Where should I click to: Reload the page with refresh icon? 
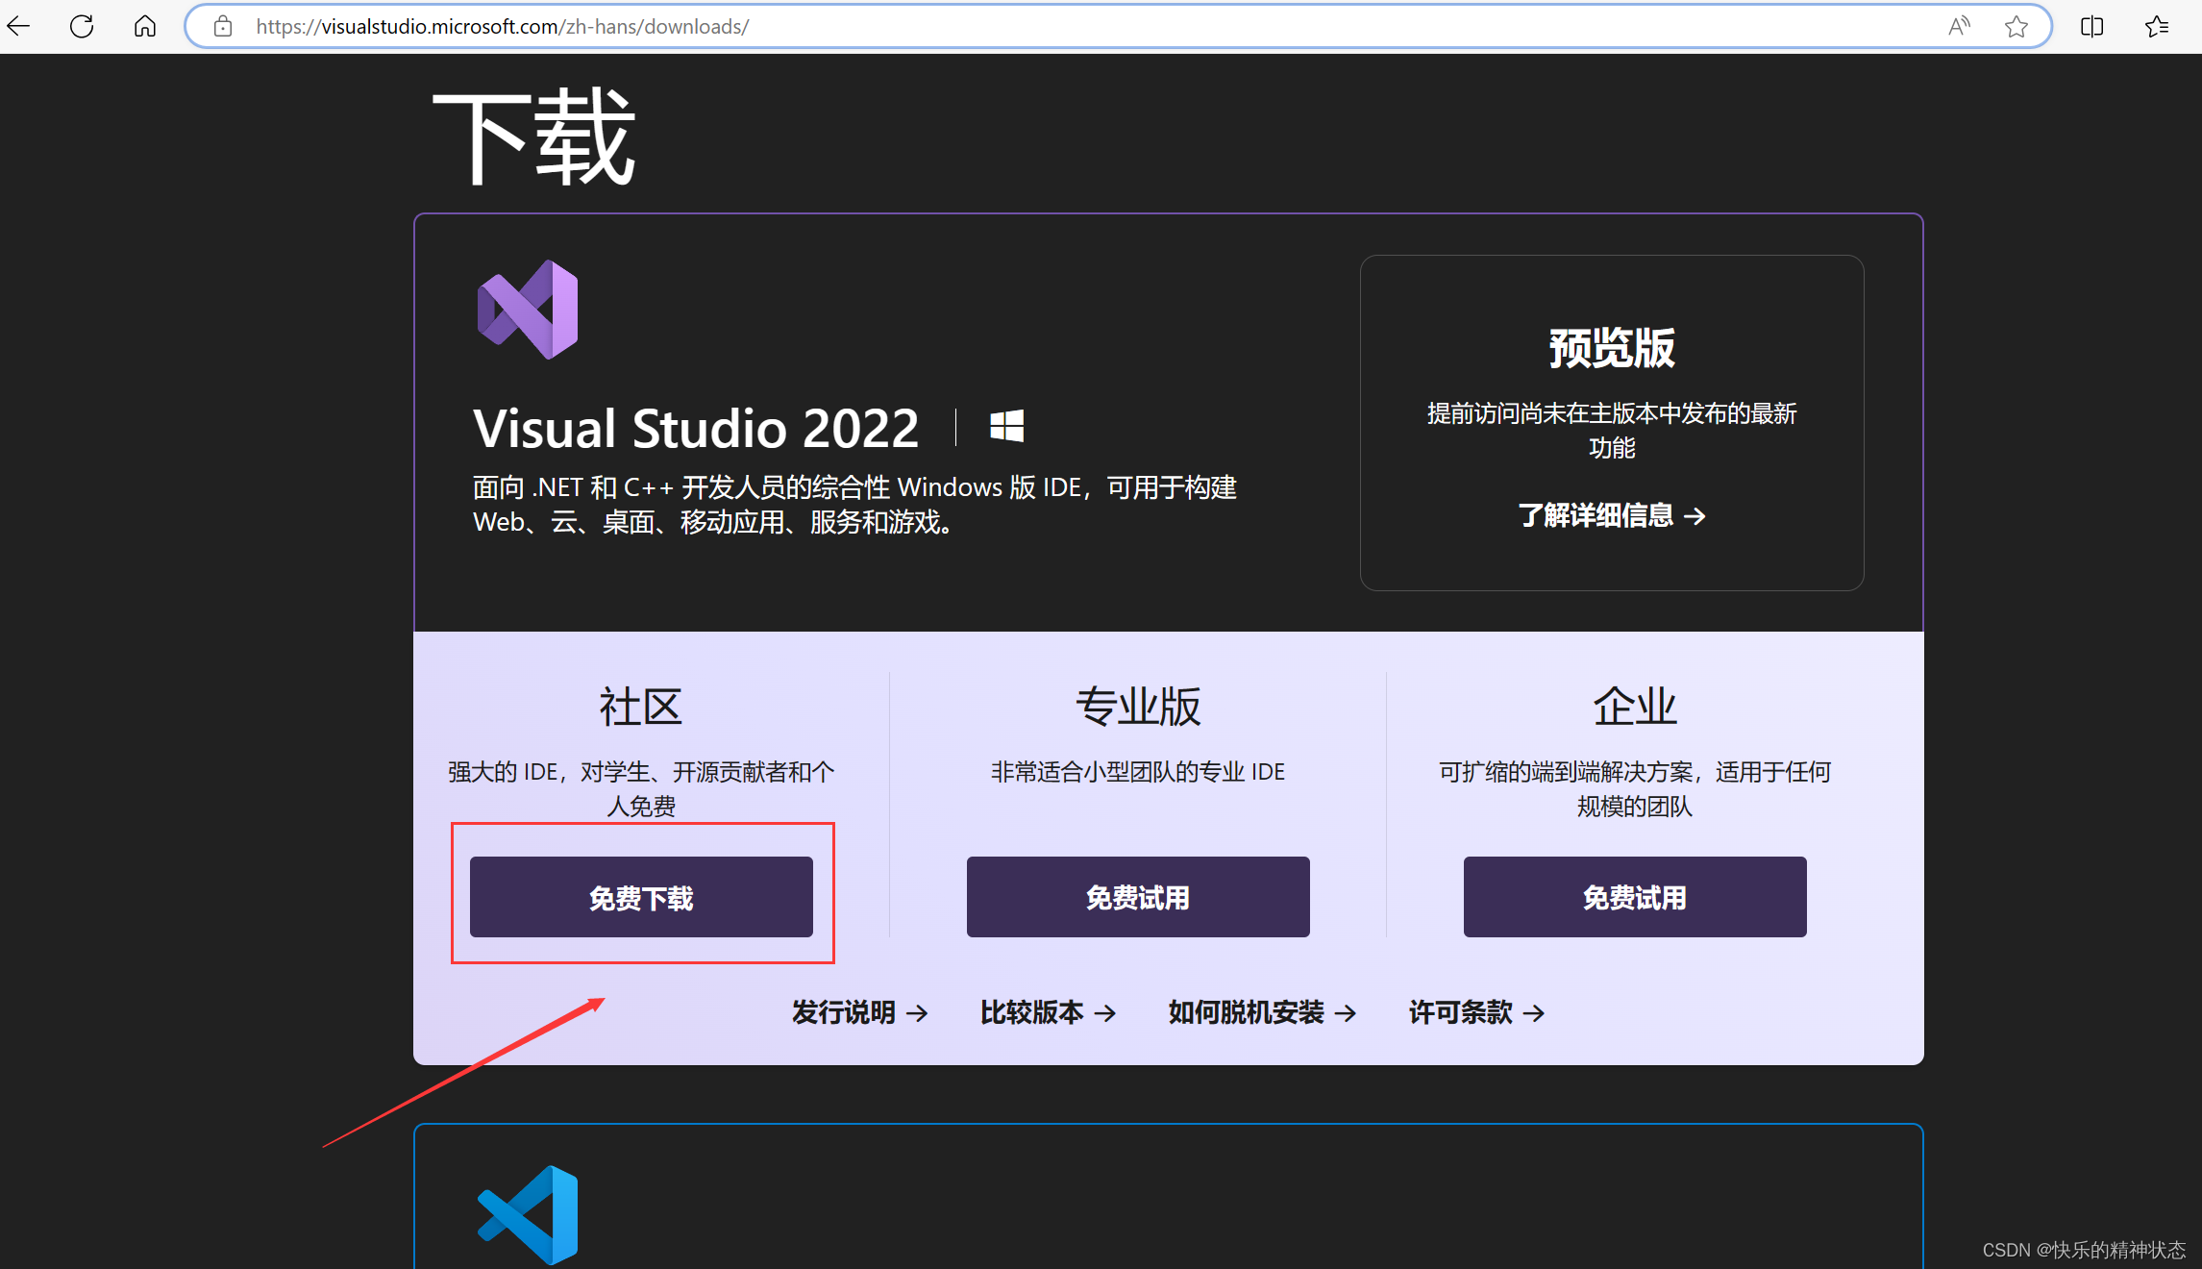(x=82, y=26)
